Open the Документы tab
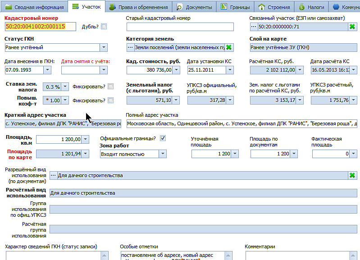Image resolution: width=360 pixels, height=260 pixels. coord(194,7)
